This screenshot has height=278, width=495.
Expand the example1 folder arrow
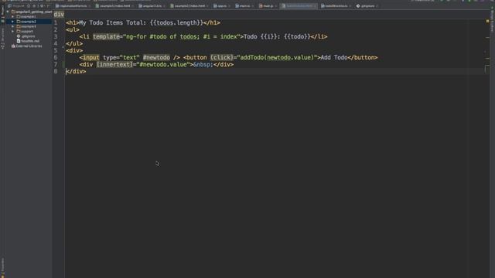[x=13, y=16]
